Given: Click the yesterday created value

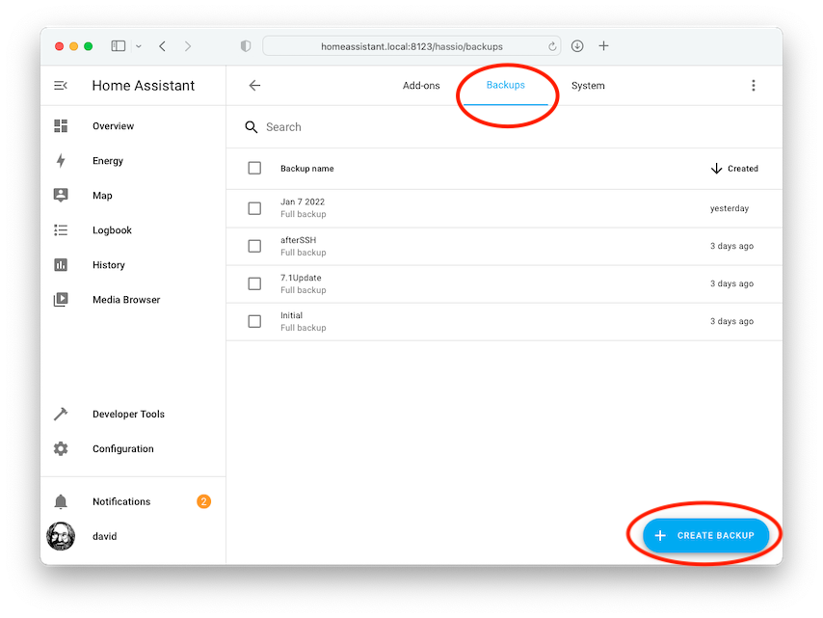Looking at the screenshot, I should click(x=730, y=208).
